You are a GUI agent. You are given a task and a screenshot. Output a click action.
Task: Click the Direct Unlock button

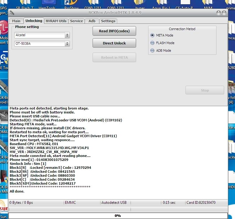pyautogui.click(x=114, y=43)
